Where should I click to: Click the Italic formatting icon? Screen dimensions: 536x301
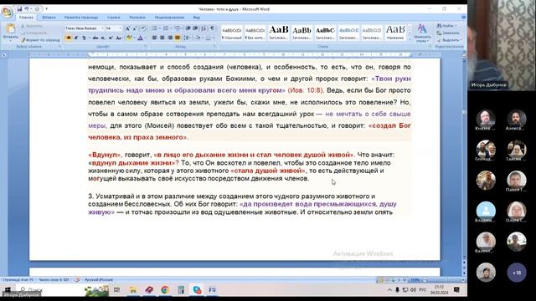click(76, 38)
